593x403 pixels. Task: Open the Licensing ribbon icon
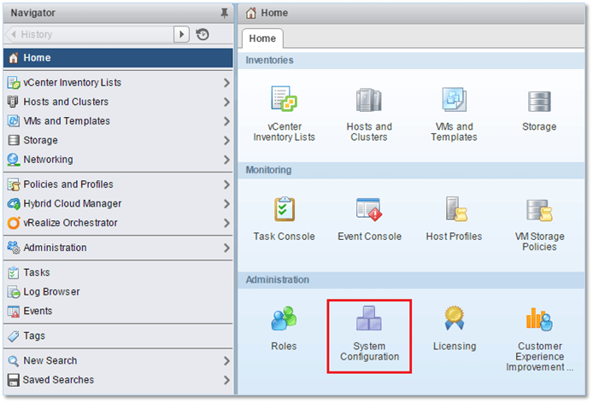(455, 318)
